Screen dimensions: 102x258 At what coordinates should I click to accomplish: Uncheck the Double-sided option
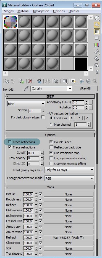coord(51,142)
